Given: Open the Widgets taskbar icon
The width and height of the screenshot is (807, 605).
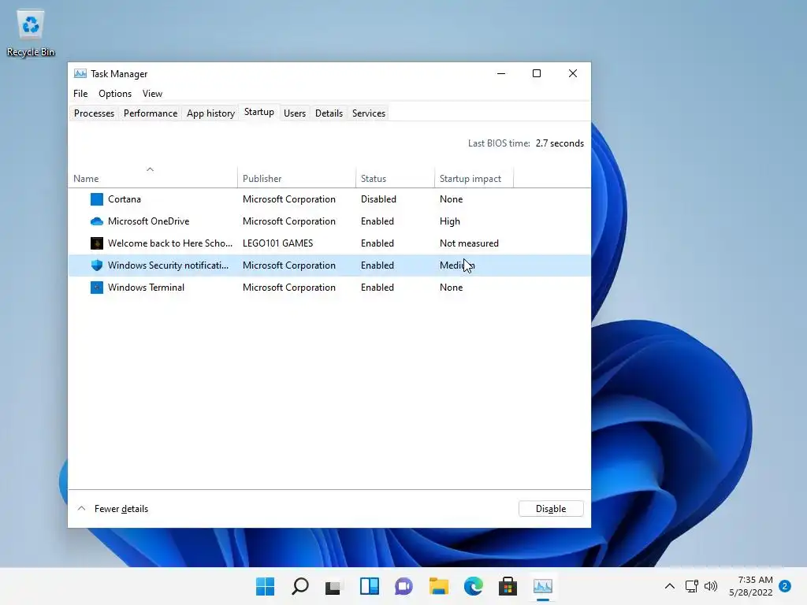Looking at the screenshot, I should [x=370, y=586].
